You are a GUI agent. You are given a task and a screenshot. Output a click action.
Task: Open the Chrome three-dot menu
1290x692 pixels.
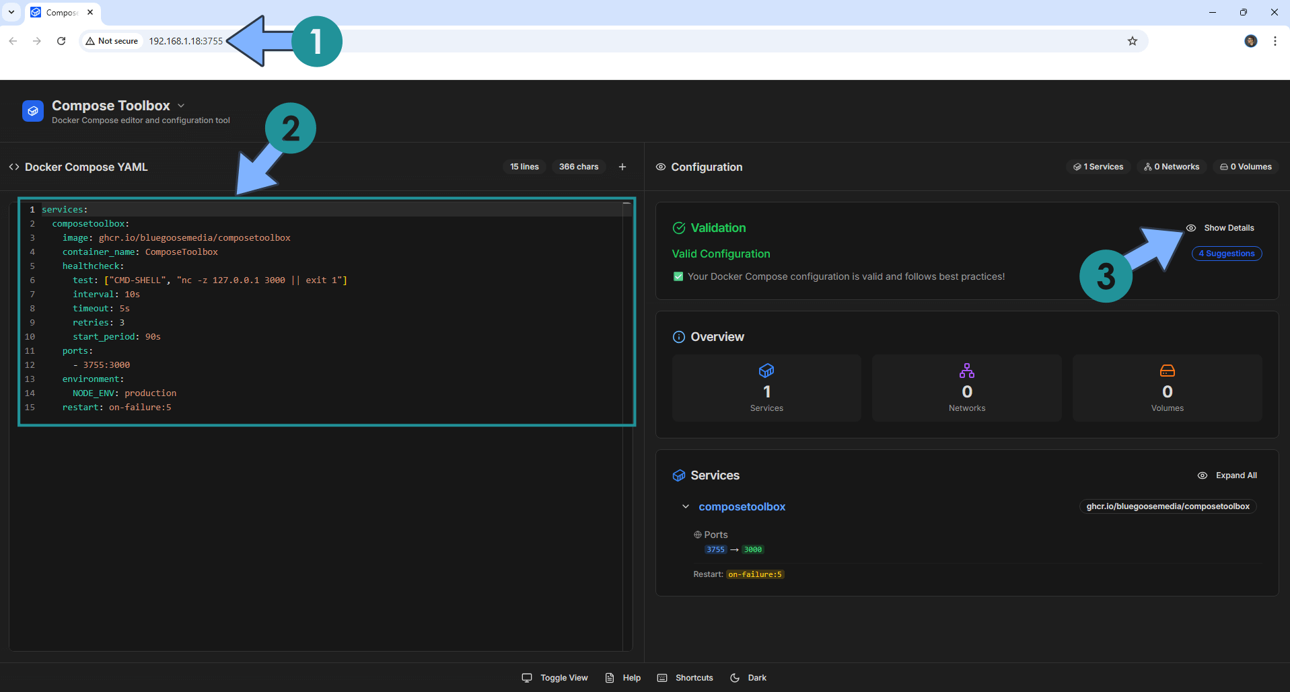[x=1275, y=41]
